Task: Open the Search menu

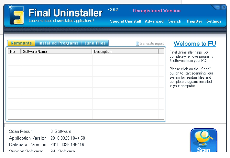Action: coord(175,21)
